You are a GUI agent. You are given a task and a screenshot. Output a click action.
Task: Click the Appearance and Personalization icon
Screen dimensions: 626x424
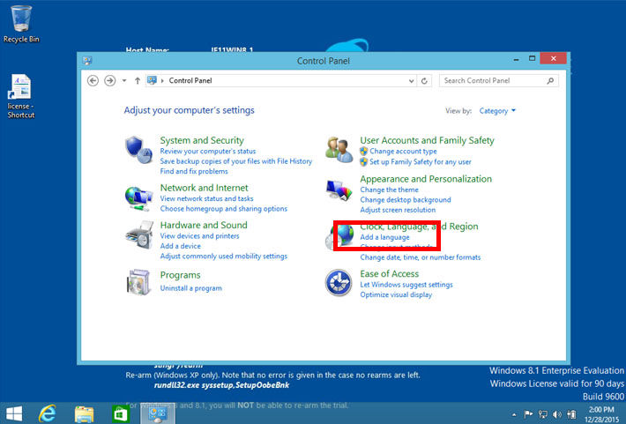click(339, 191)
